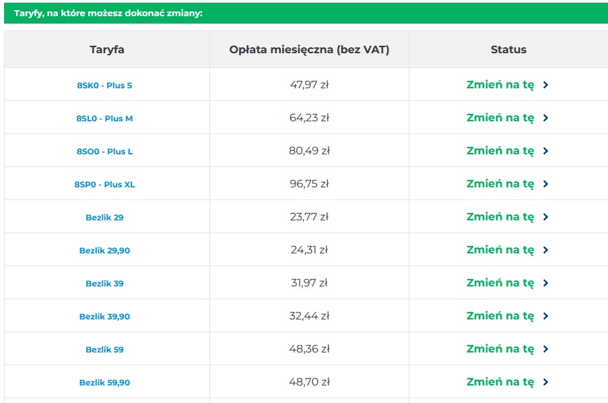Click the chevron arrow in the Bezlik 29 row
This screenshot has height=403, width=608.
point(546,217)
